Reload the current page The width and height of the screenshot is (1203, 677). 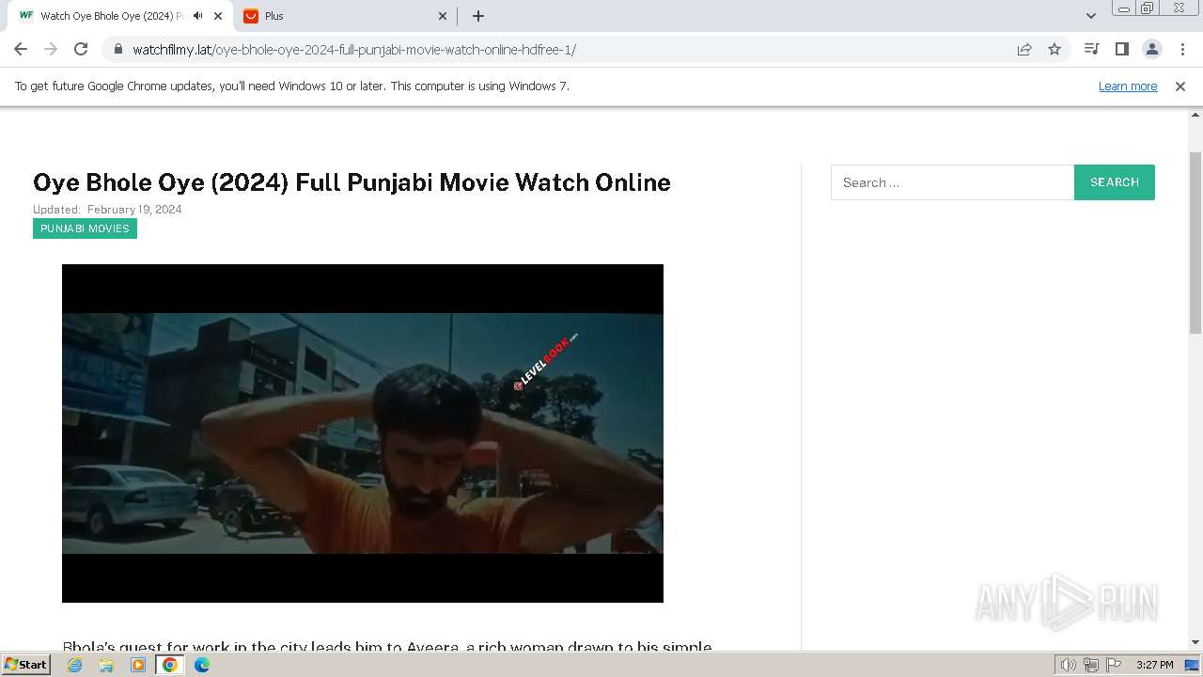click(81, 49)
